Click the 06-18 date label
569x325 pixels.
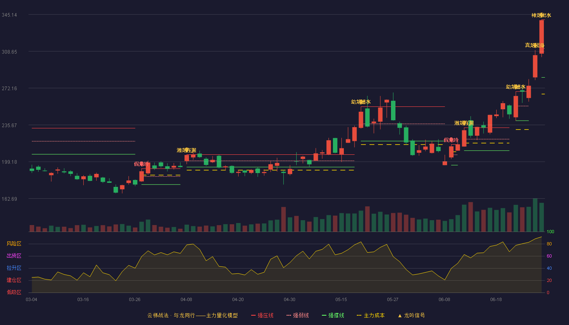(496, 299)
